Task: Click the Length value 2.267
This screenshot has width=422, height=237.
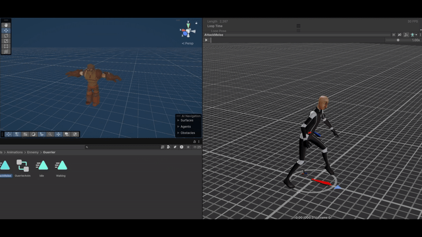Action: click(x=224, y=21)
